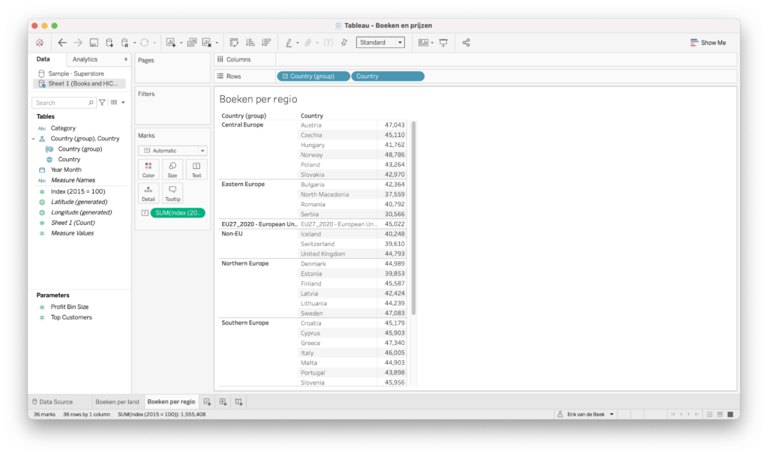768x456 pixels.
Task: Click the Undo back arrow in toolbar
Action: click(x=62, y=43)
